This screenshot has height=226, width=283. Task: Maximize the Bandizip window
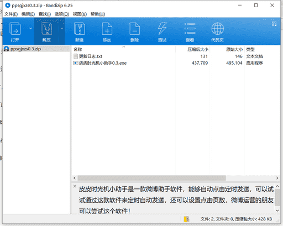tap(256, 6)
